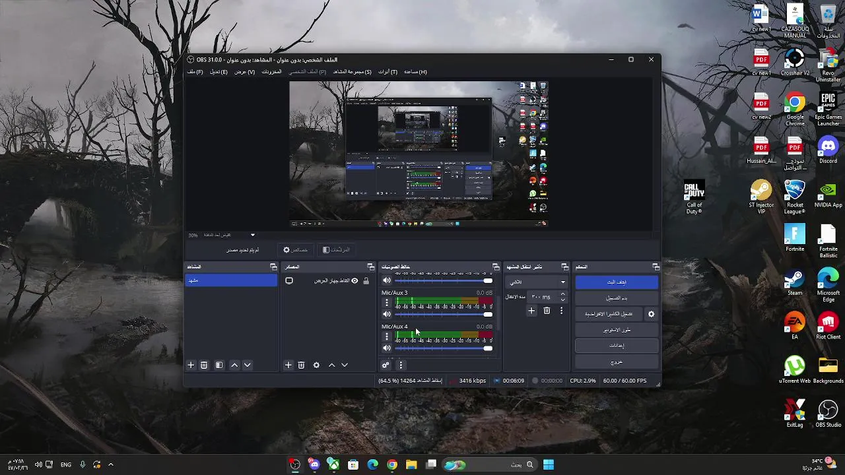Viewport: 845px width, 475px height.
Task: Undock the Scene Transitions panel float icon
Action: point(564,267)
